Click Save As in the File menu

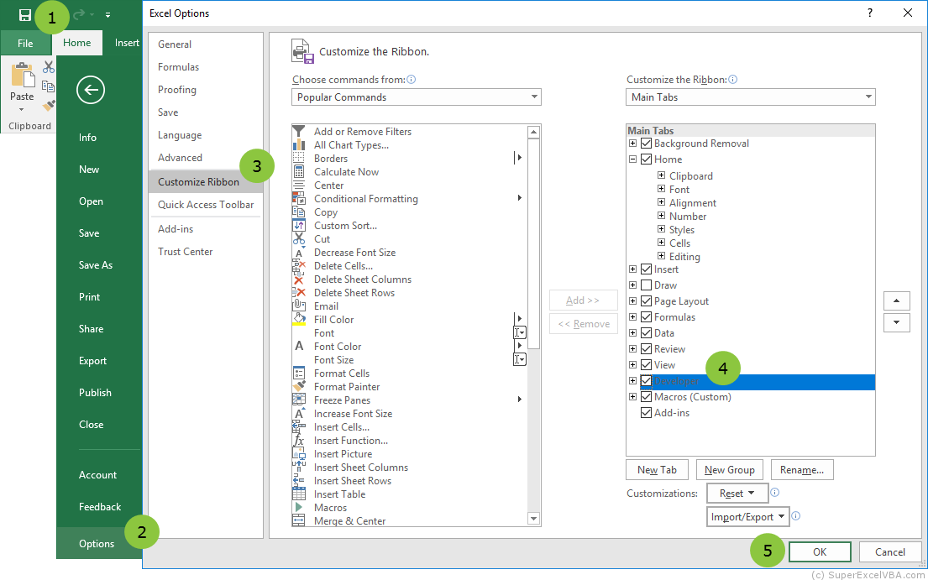coord(96,265)
